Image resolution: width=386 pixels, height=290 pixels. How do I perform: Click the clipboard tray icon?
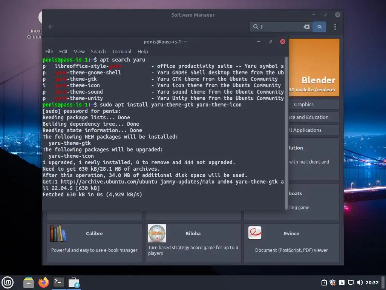[324, 282]
